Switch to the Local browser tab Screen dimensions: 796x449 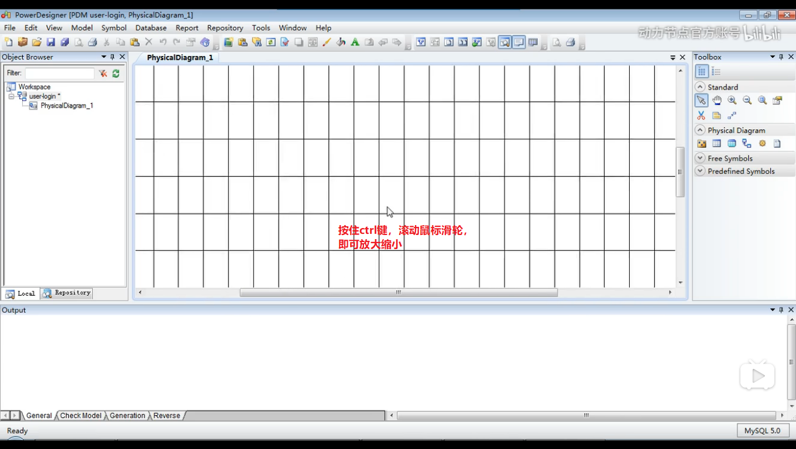[21, 293]
